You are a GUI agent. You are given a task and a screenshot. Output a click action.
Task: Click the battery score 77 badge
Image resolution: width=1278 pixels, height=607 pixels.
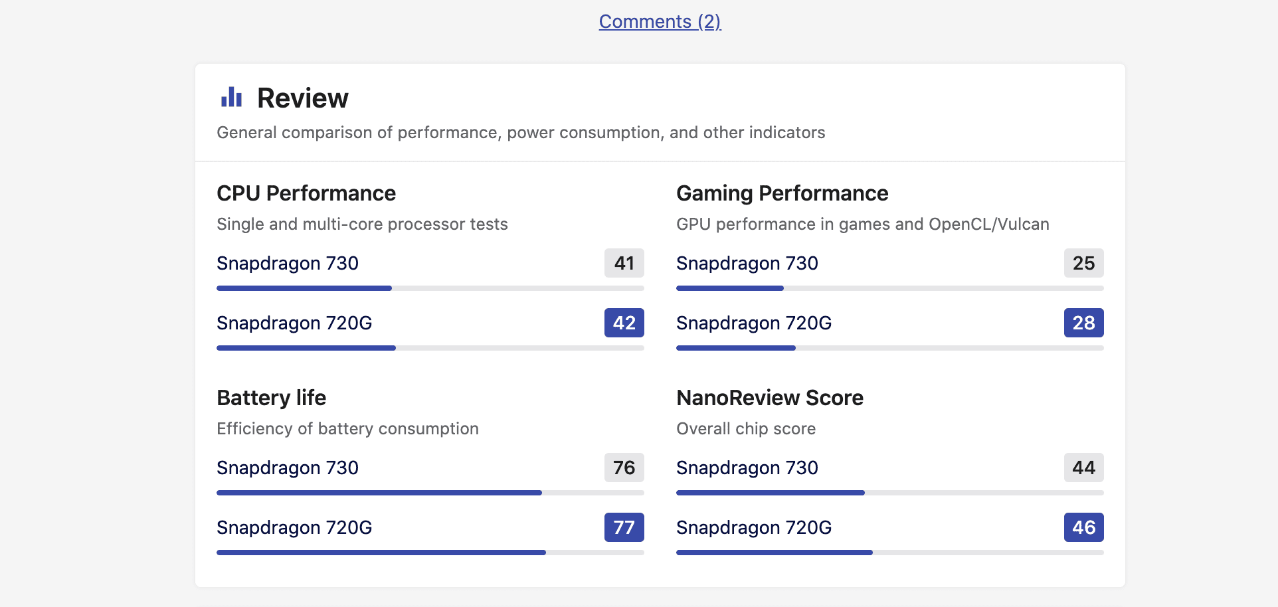tap(624, 527)
